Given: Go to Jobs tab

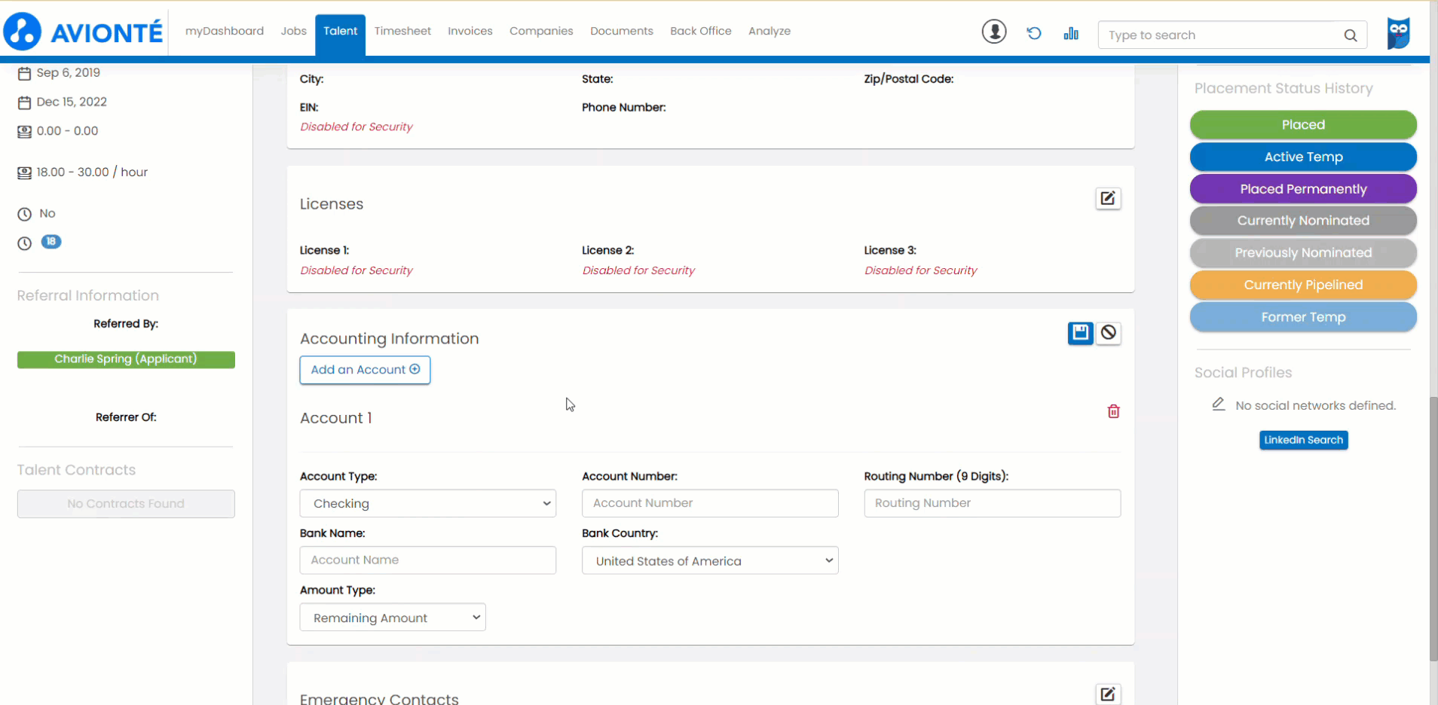Looking at the screenshot, I should [x=294, y=31].
